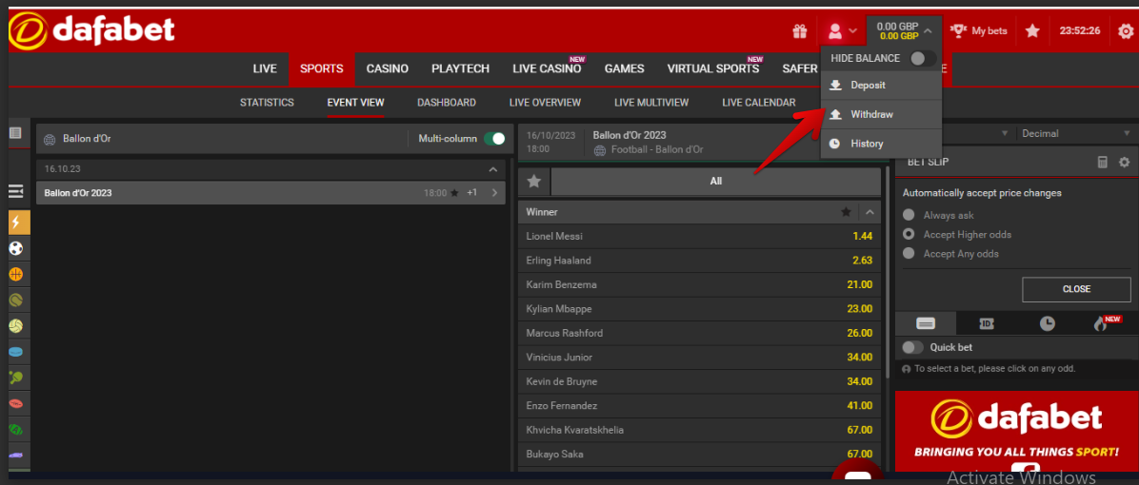This screenshot has height=485, width=1139.
Task: Select the red rugby ball icon
Action: [x=16, y=403]
